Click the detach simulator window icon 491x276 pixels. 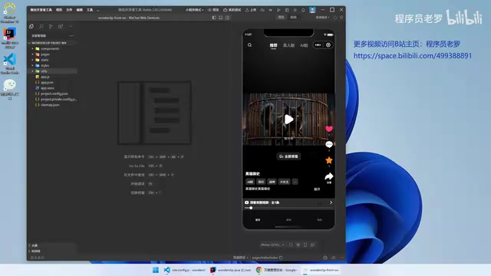tap(312, 245)
